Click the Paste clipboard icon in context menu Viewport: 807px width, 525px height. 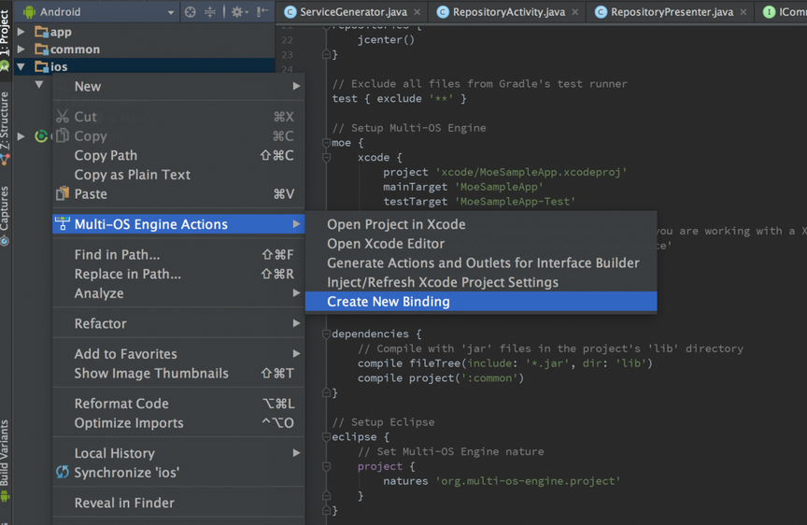point(63,194)
